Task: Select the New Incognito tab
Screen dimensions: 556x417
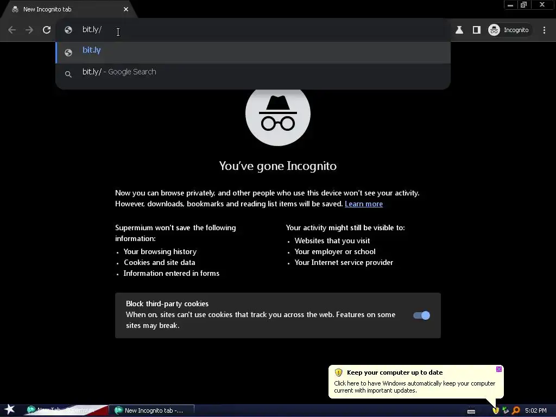Action: point(69,9)
